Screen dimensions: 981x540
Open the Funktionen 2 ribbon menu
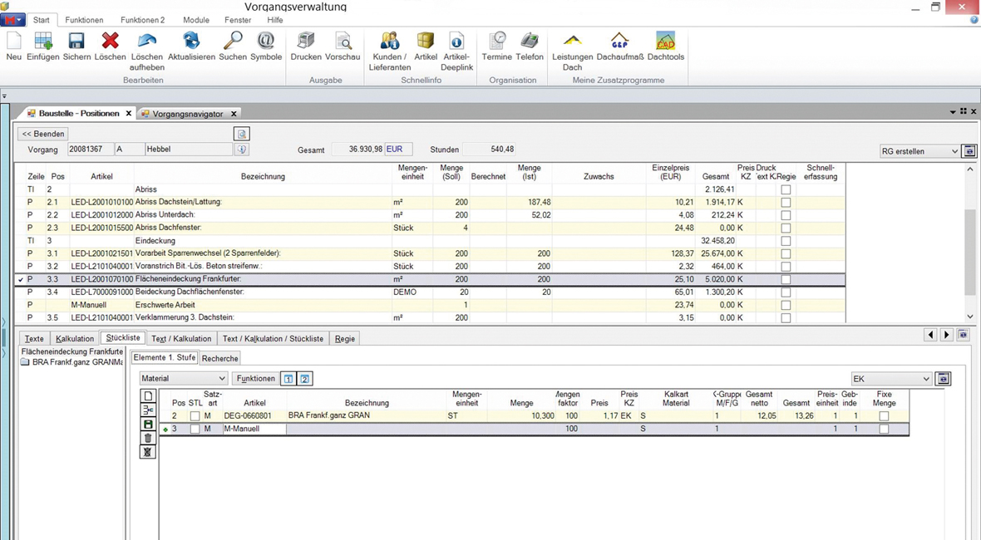coord(142,20)
